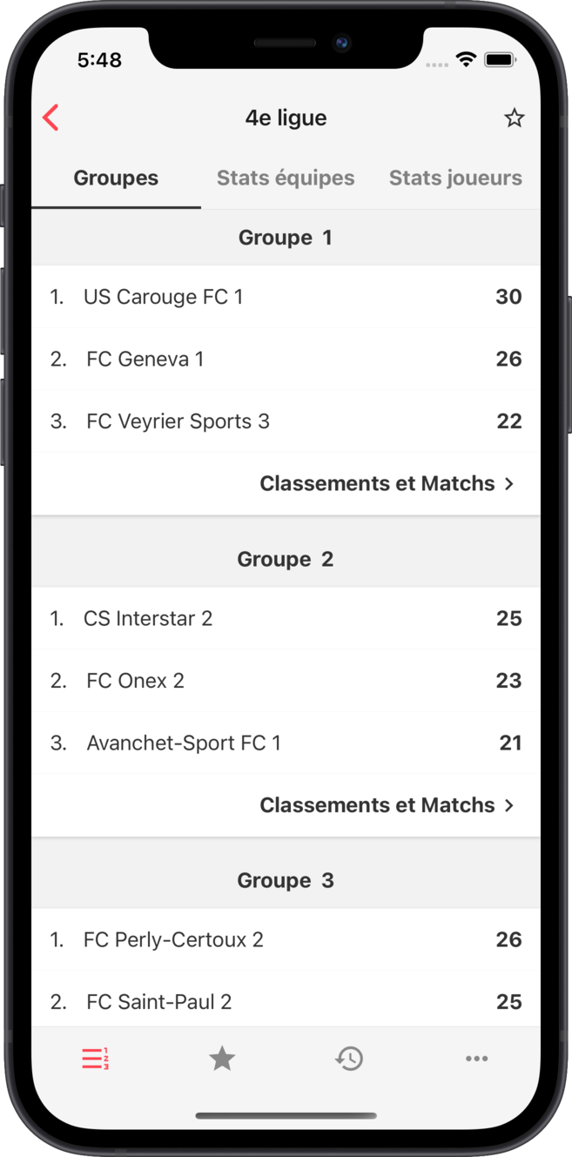The image size is (572, 1157).
Task: Expand Groupe 1 Classements et Matchs
Action: pos(377,483)
